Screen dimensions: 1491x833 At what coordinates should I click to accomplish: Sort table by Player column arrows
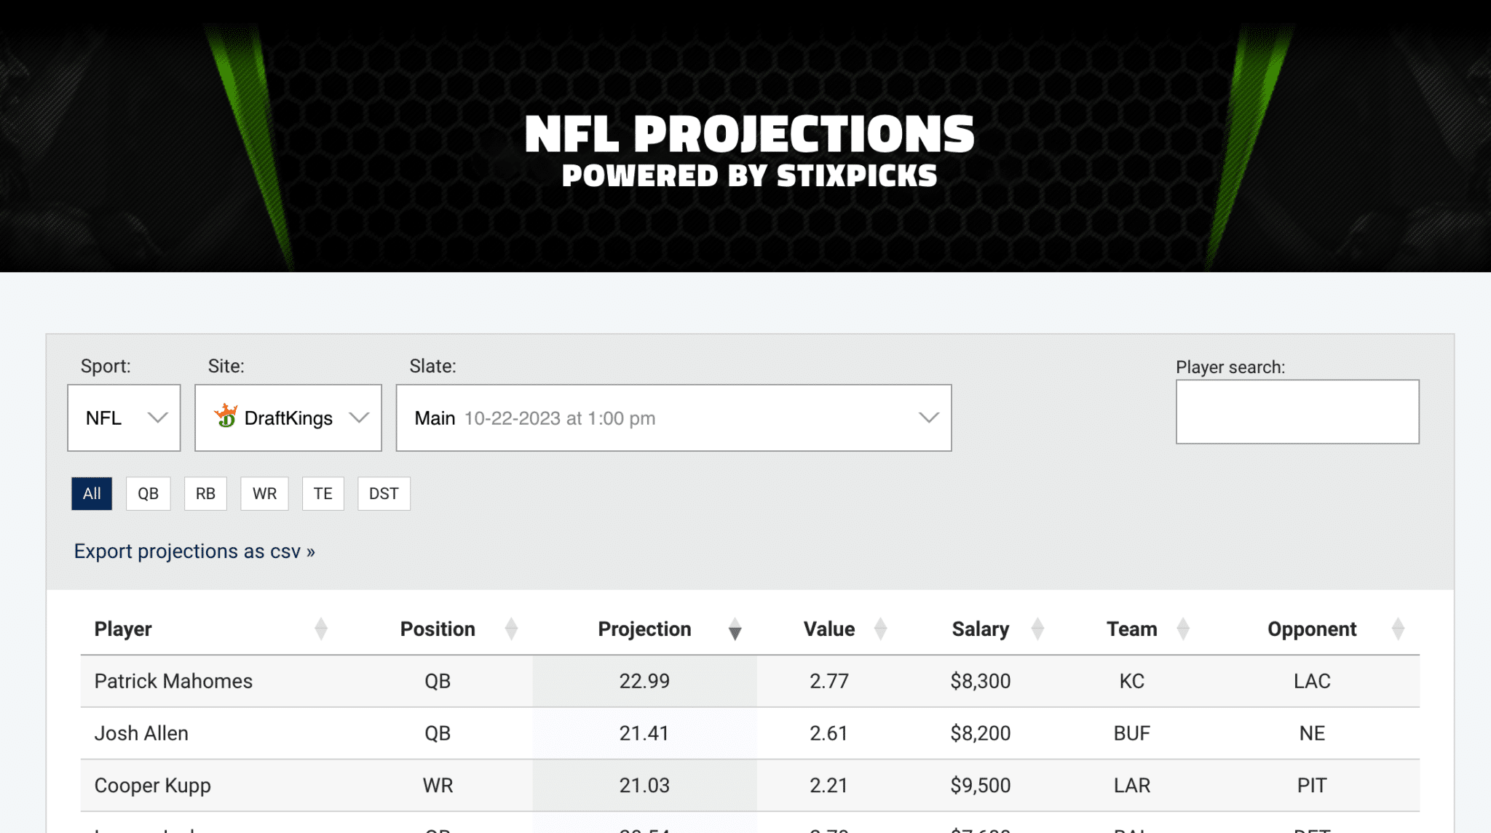[x=321, y=629]
